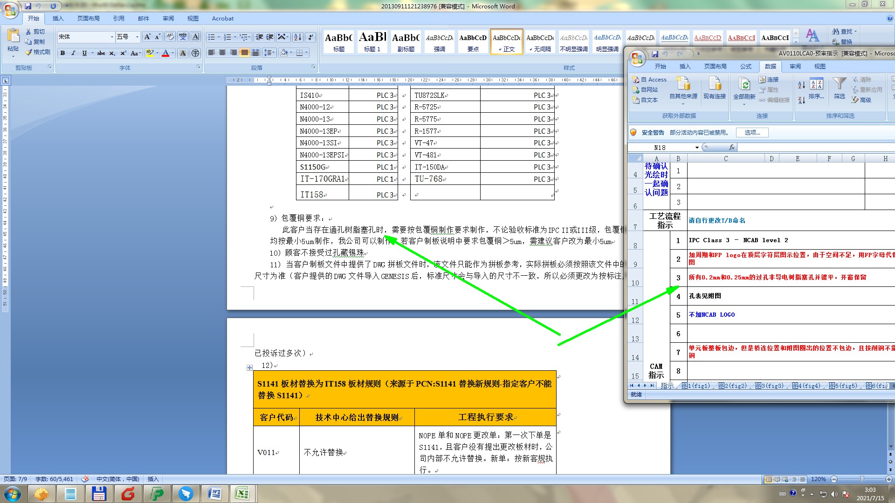Viewport: 895px width, 503px height.
Task: Click the Clear Formatting eraser icon
Action: tap(170, 37)
